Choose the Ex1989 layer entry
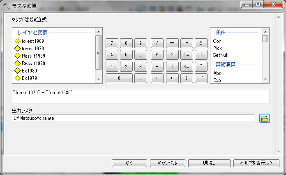 (30, 71)
